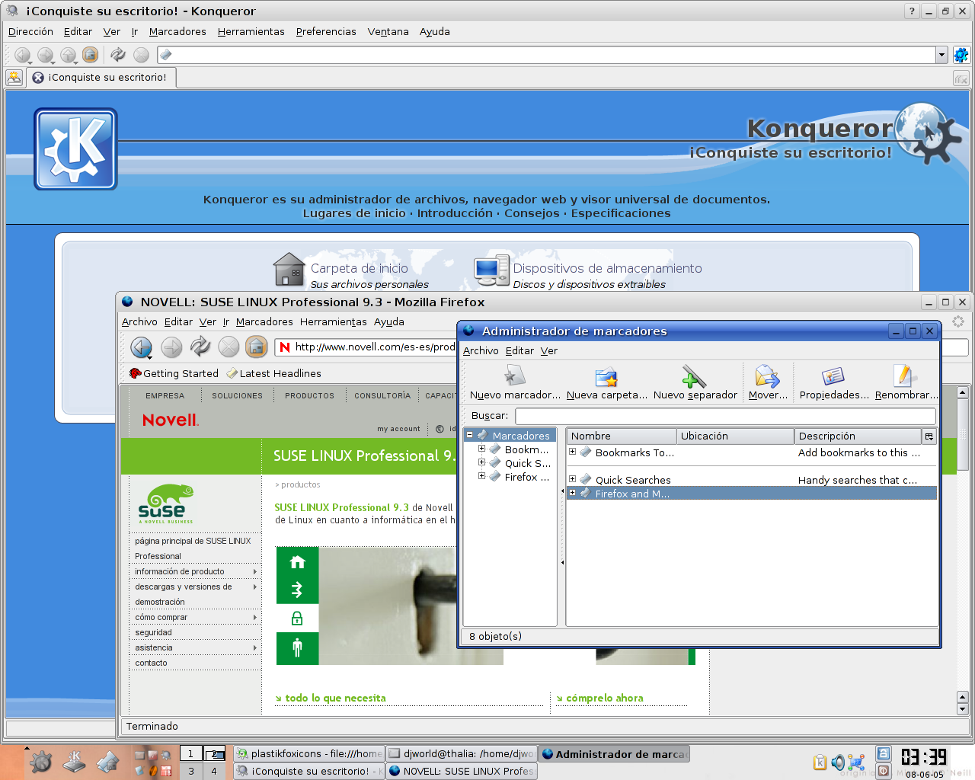Image resolution: width=975 pixels, height=780 pixels.
Task: Open Marcadores menu in Konqueror
Action: tap(177, 31)
